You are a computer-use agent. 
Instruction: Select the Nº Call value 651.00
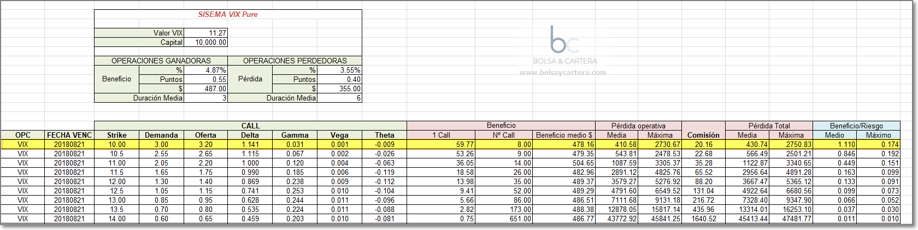503,219
